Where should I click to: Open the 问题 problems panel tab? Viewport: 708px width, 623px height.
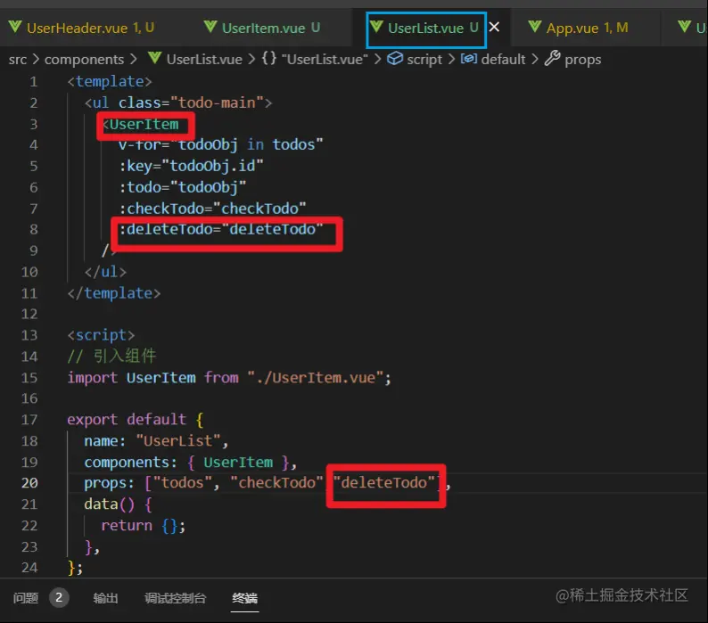26,598
